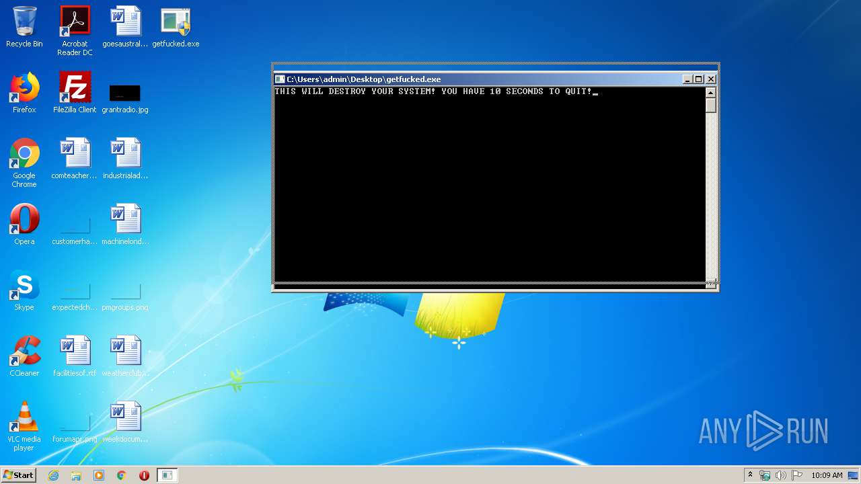The width and height of the screenshot is (861, 484).
Task: Switch to the getfucked.exe taskbar button
Action: pyautogui.click(x=167, y=475)
